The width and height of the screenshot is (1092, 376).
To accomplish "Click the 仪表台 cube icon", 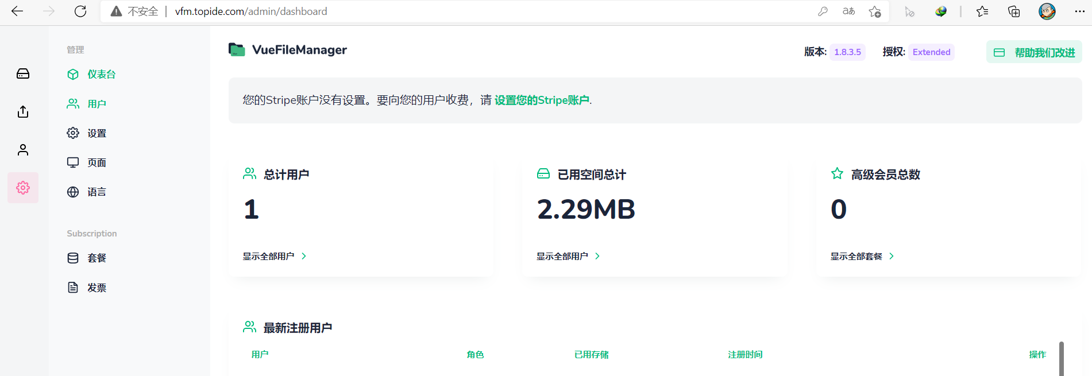I will click(x=73, y=74).
